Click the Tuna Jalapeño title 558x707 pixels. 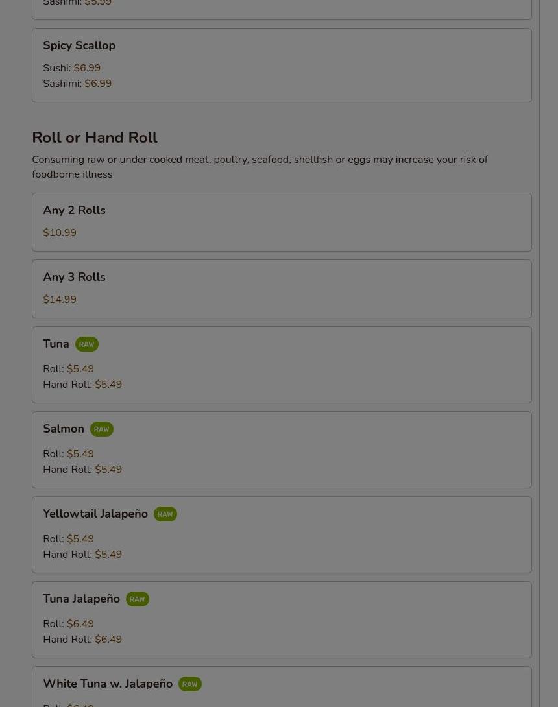pyautogui.click(x=81, y=598)
